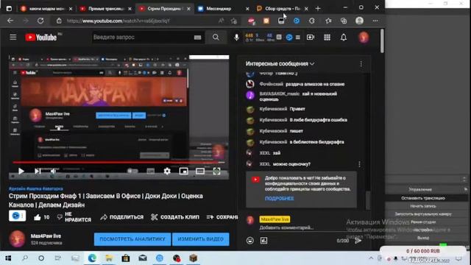Click СОЗДАТЬ КЛИП button
This screenshot has width=471, height=265.
tap(175, 217)
